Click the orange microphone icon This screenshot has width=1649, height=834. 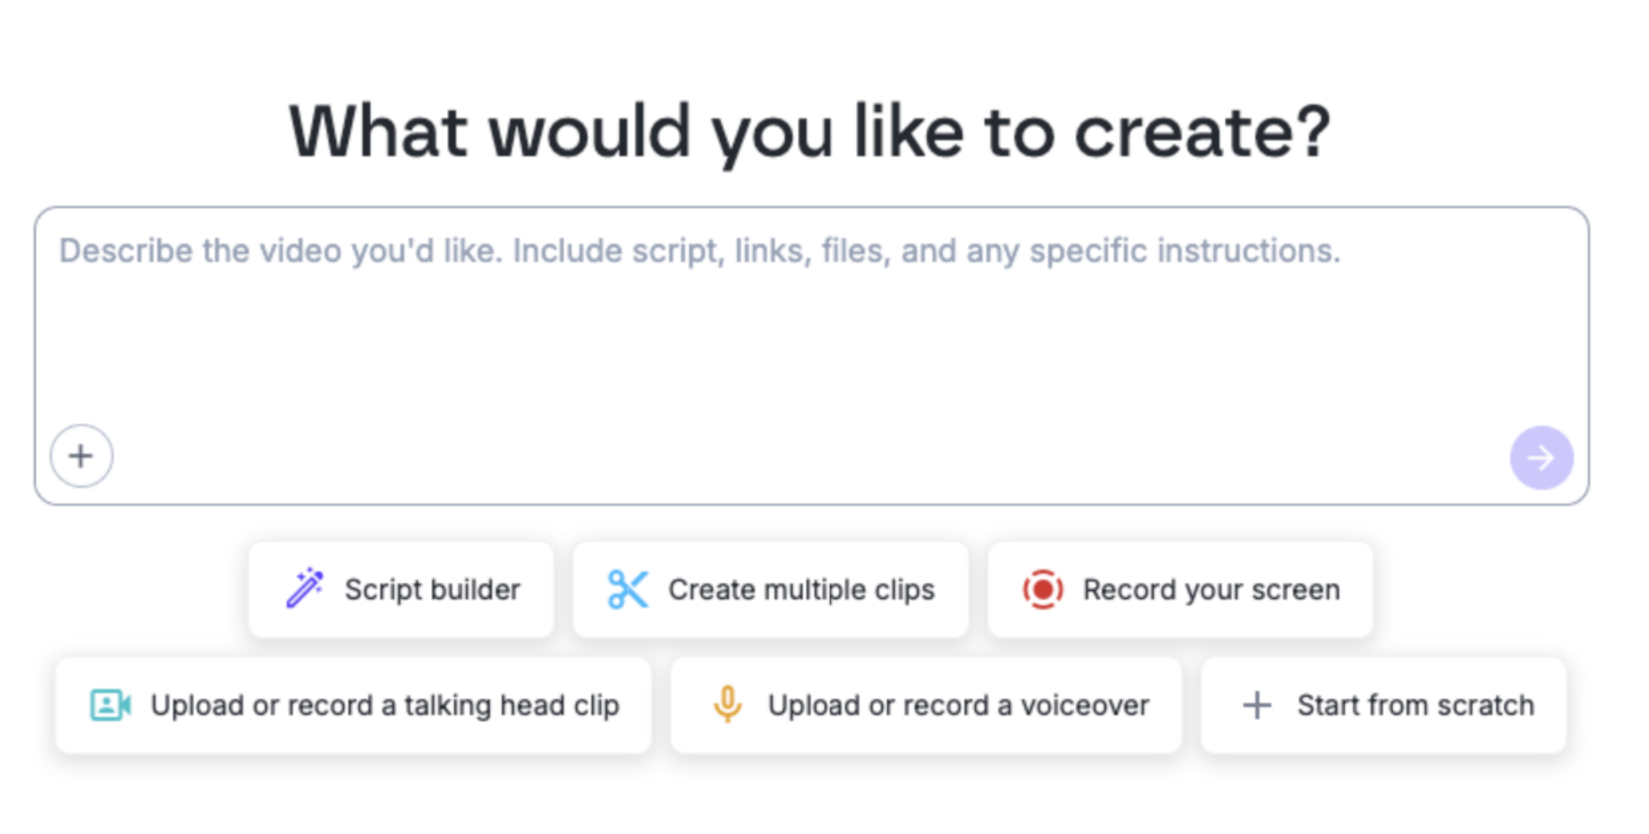728,705
